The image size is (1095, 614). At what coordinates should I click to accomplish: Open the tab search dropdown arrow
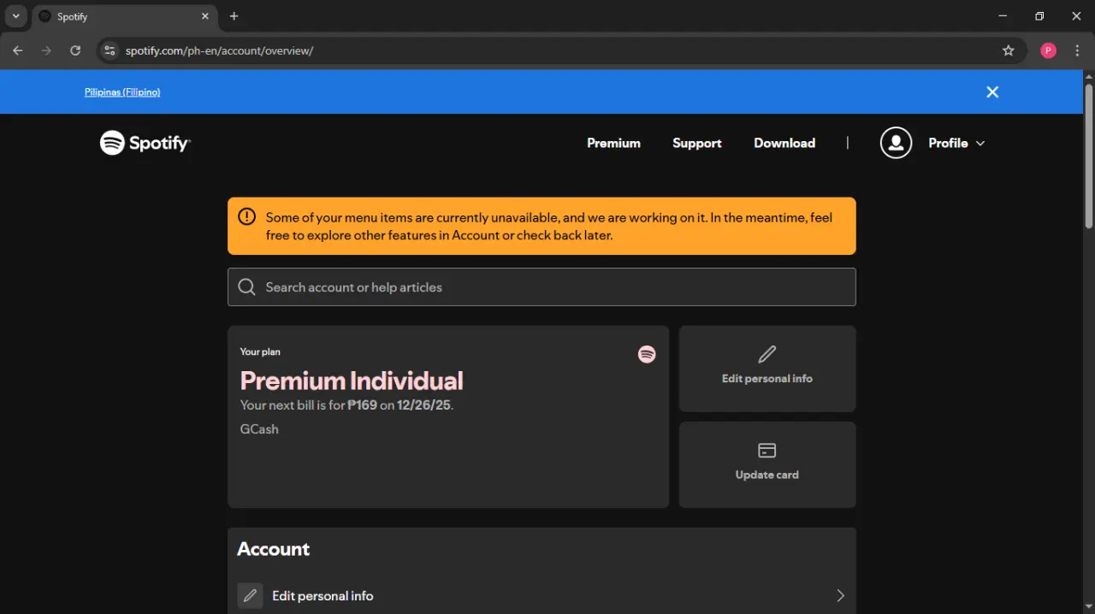pos(15,16)
